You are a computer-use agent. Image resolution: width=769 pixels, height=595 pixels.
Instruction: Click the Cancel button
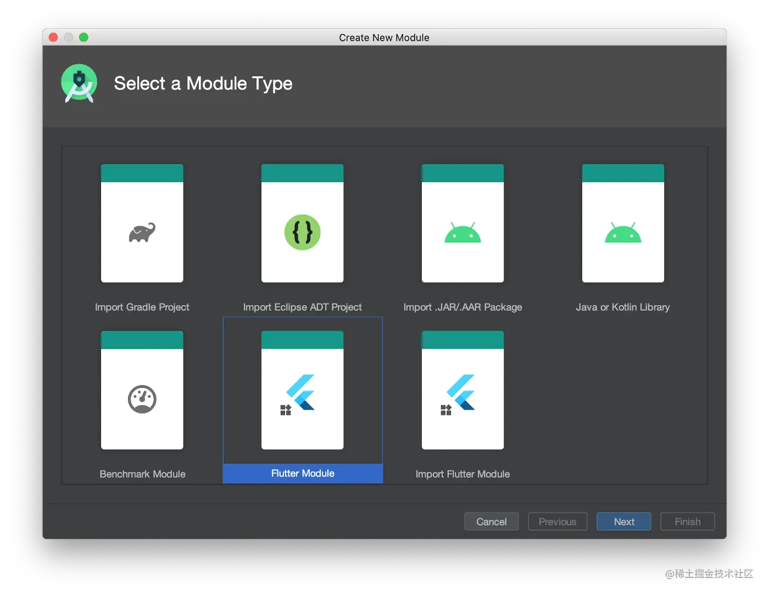(x=492, y=521)
